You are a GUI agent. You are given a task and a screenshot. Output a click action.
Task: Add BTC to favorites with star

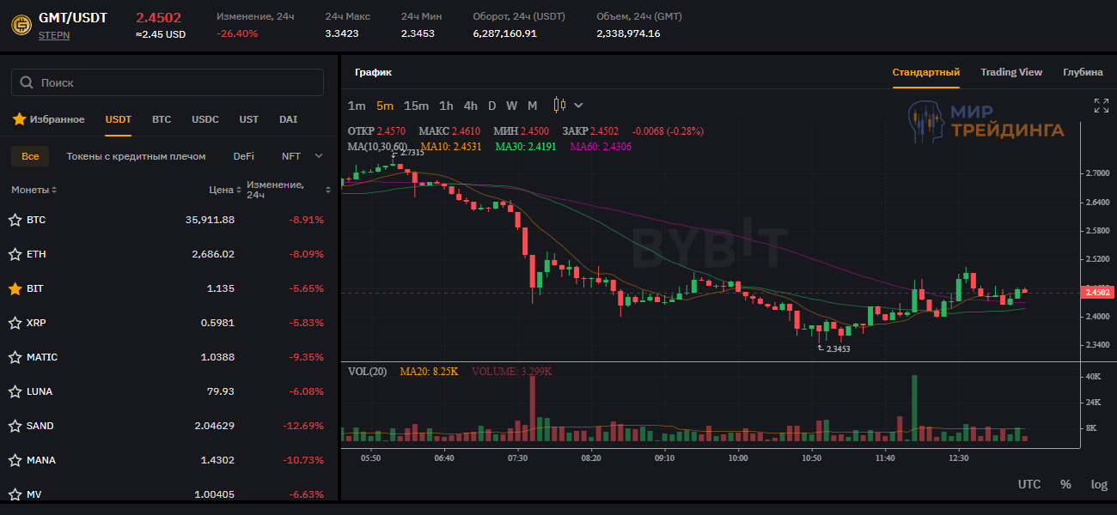15,220
